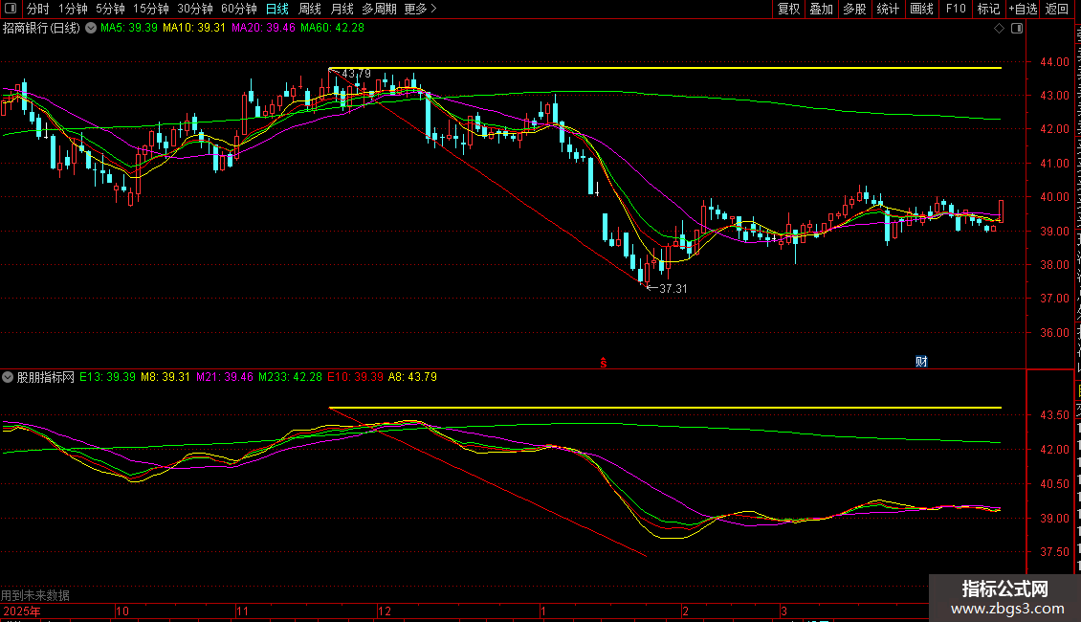
Task: Click the M8: 39.31 indicator value
Action: point(165,377)
